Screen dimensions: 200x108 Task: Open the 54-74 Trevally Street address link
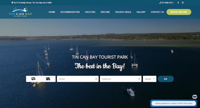33,3
